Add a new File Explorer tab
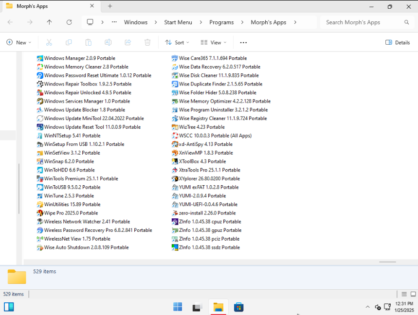This screenshot has width=418, height=315. [x=110, y=6]
